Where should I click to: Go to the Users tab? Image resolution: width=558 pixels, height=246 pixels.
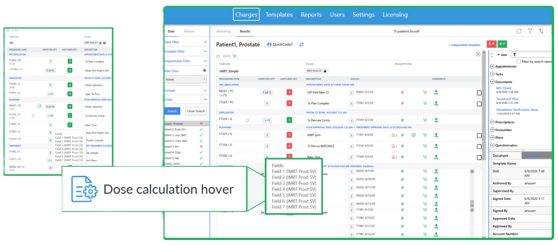[337, 14]
